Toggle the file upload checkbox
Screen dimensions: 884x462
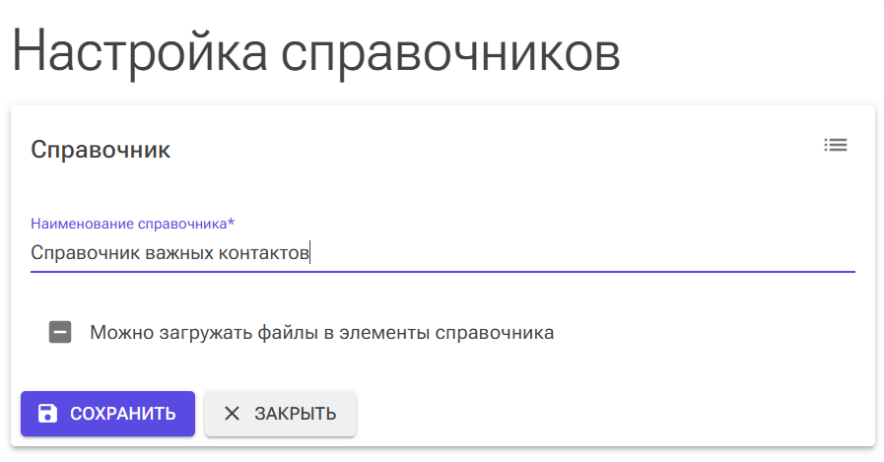[x=60, y=332]
